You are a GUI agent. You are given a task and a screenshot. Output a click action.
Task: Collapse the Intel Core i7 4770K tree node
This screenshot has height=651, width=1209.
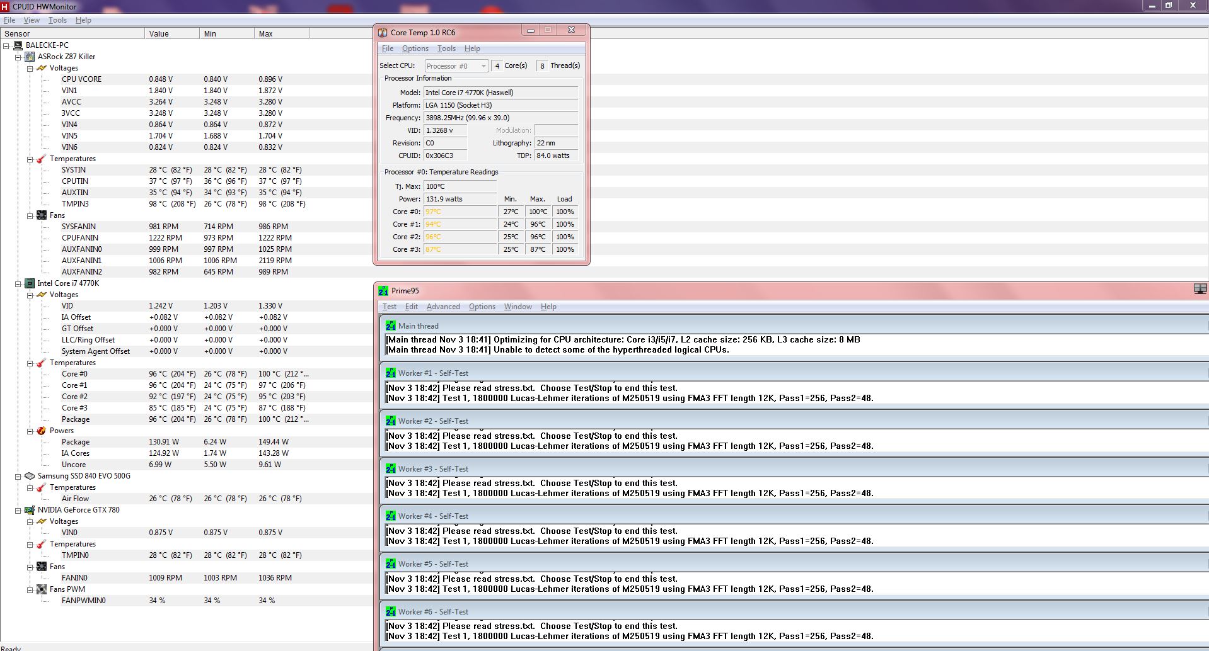(18, 283)
